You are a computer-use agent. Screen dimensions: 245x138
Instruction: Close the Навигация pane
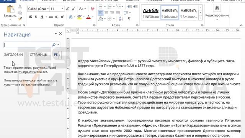(x=60, y=34)
